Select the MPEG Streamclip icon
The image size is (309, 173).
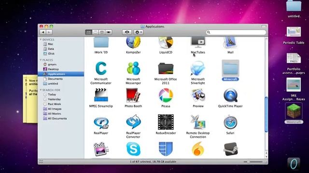[101, 95]
